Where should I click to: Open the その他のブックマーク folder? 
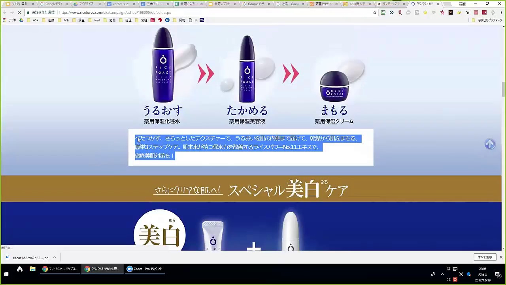(487, 20)
